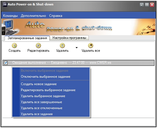
Task: Minimize the Auto Power-on window
Action: pyautogui.click(x=142, y=5)
